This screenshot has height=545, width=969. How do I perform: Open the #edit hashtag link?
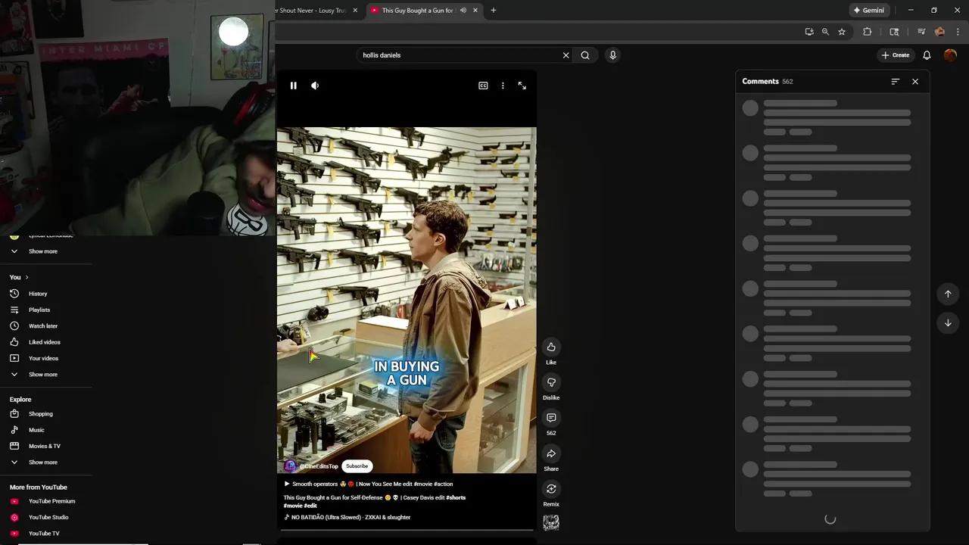pos(310,506)
